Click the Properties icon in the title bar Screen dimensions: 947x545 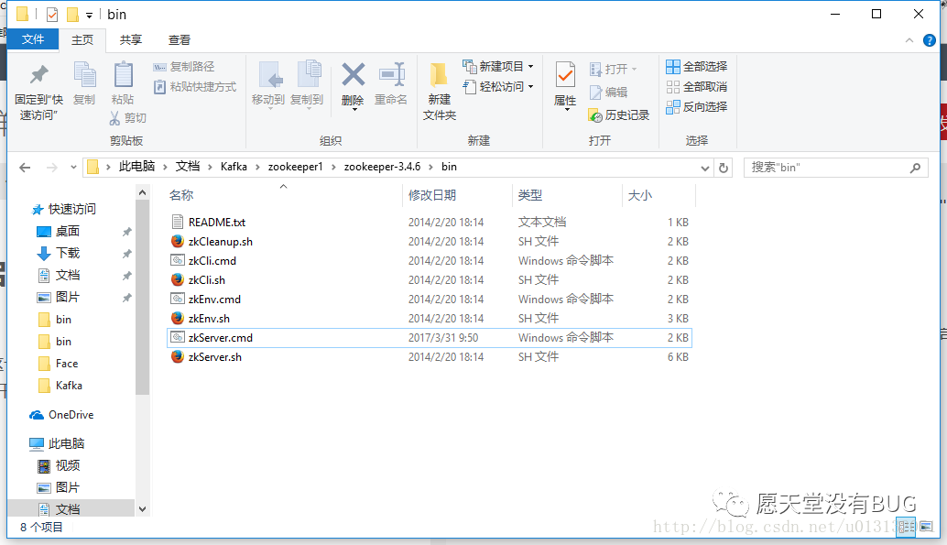coord(52,15)
